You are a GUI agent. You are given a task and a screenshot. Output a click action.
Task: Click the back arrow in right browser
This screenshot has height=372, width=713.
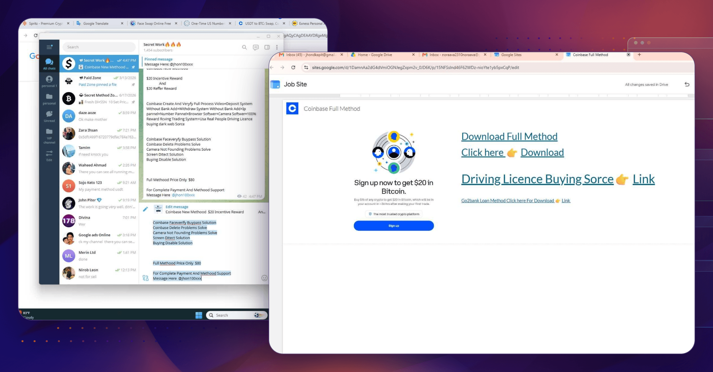coord(272,67)
